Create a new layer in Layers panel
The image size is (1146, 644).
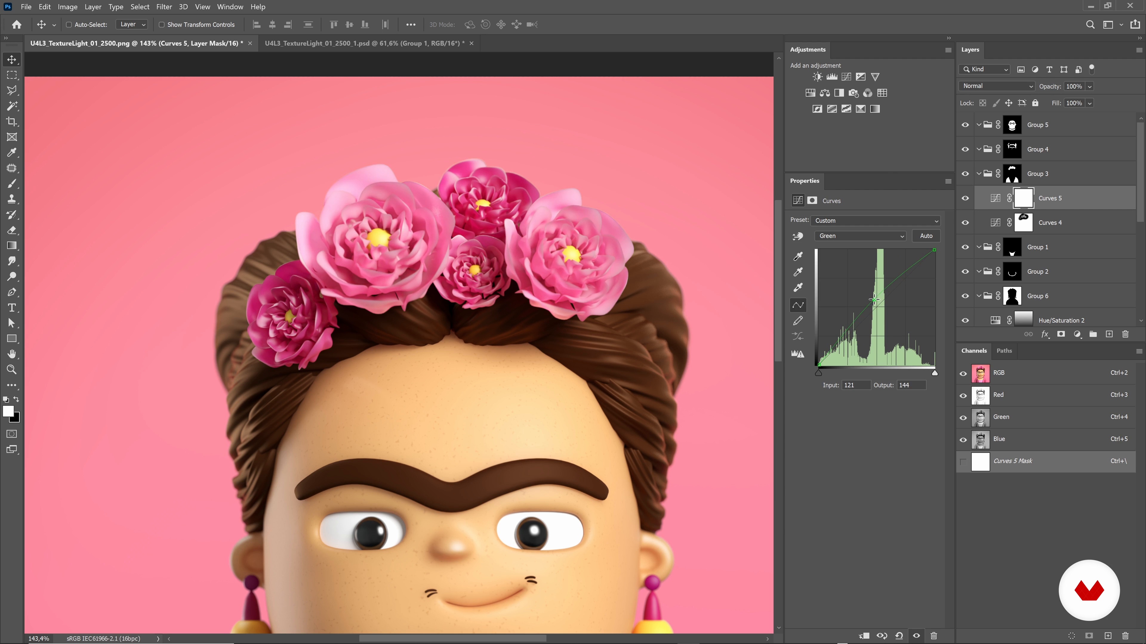point(1109,334)
